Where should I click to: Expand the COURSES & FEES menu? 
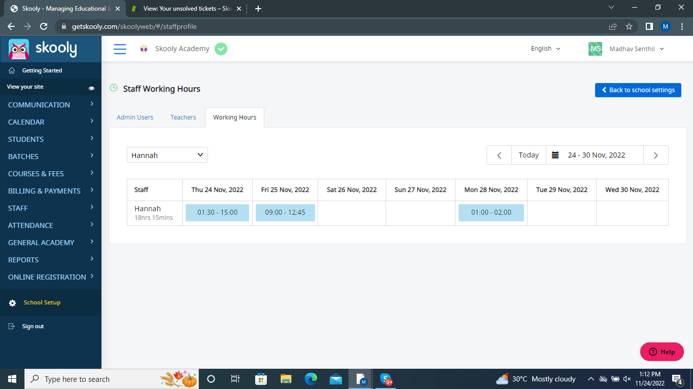point(51,173)
